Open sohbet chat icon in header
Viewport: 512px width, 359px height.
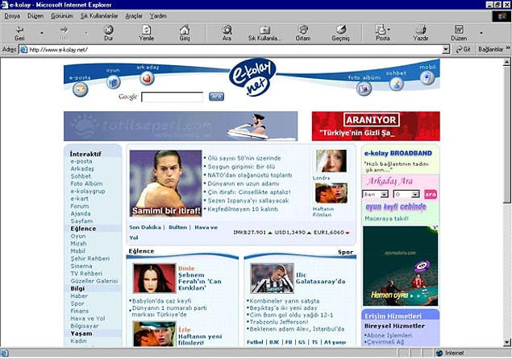click(x=396, y=85)
